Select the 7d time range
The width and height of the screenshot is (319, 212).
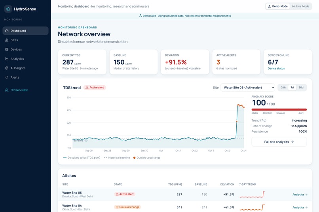pyautogui.click(x=292, y=88)
